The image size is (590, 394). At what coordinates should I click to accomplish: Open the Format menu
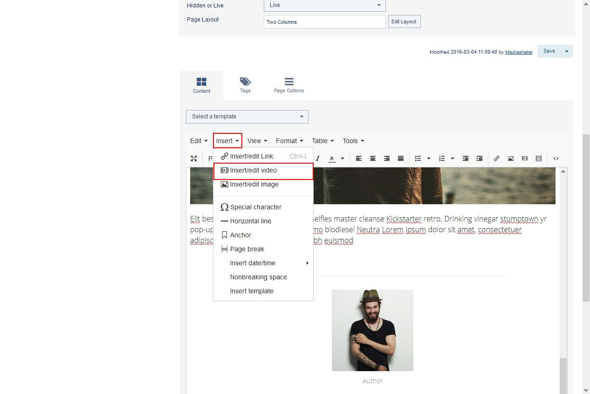click(x=289, y=141)
